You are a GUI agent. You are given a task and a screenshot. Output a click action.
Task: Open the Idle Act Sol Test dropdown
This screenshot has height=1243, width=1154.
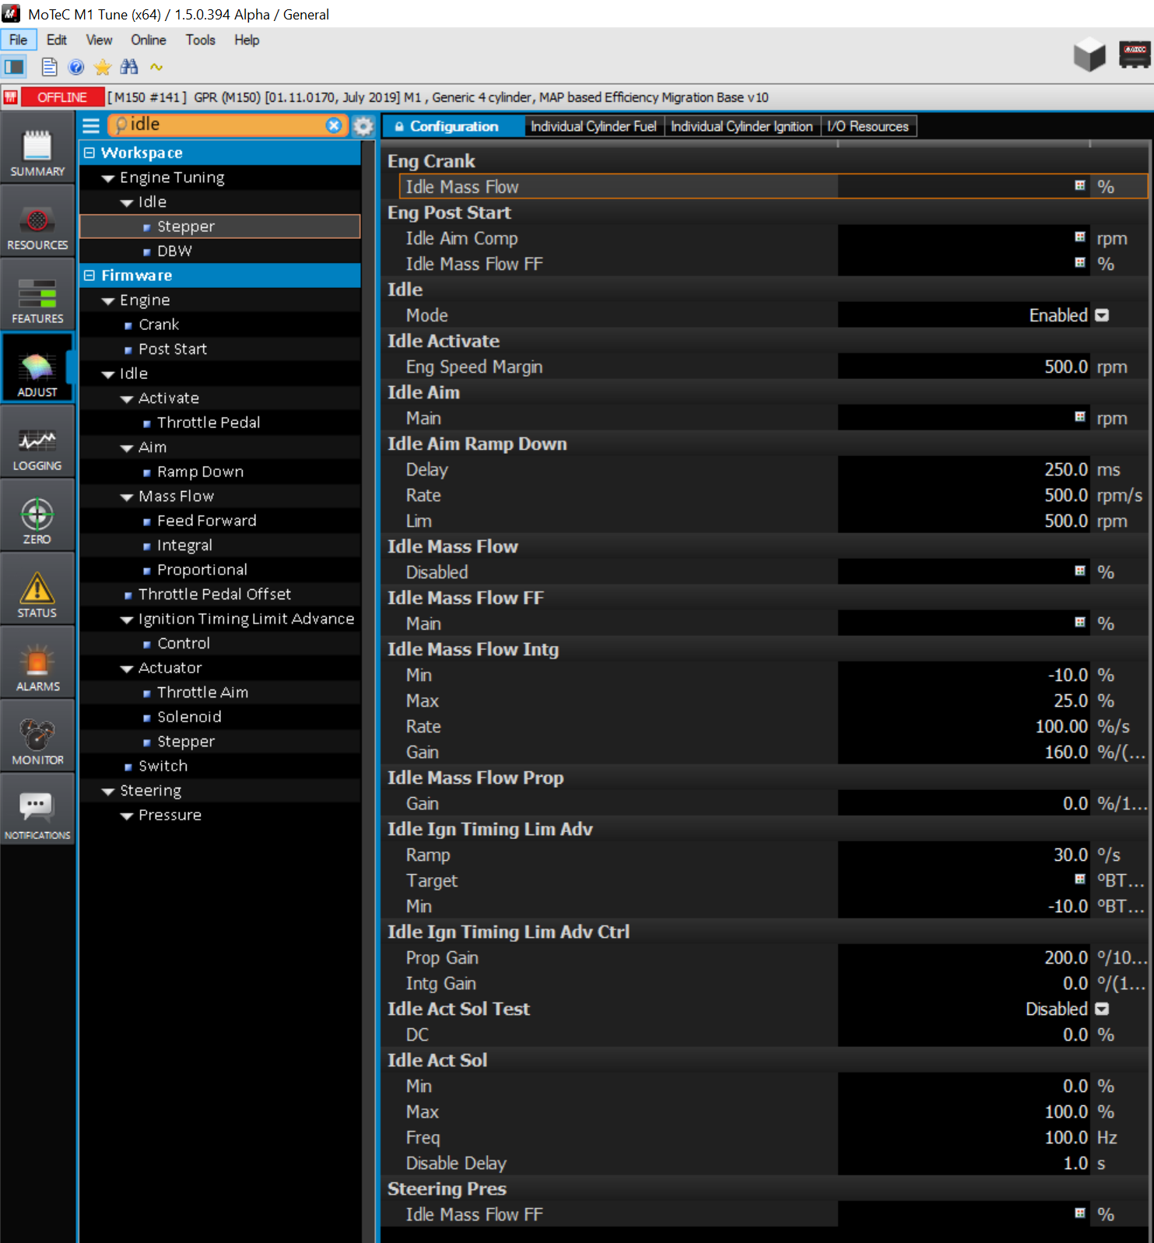pyautogui.click(x=1102, y=1009)
